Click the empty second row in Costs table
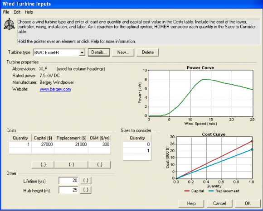263x211 pixels. (60, 151)
